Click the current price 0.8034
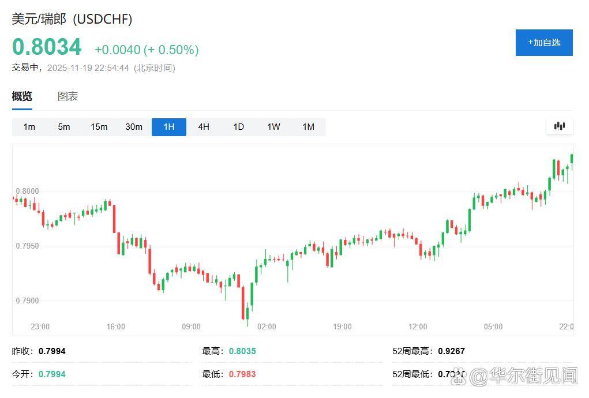The width and height of the screenshot is (589, 398). click(47, 47)
